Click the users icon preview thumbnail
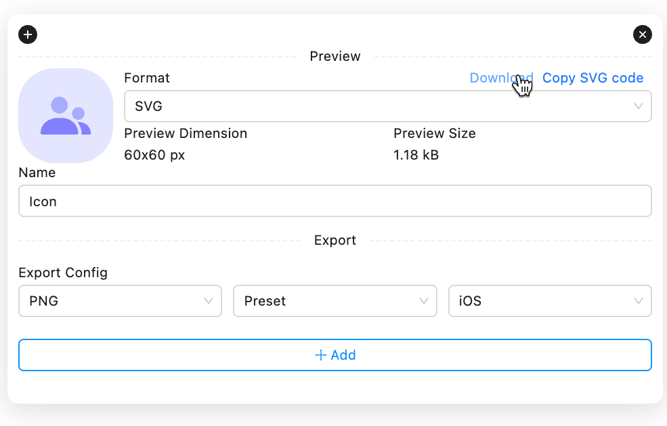The width and height of the screenshot is (667, 426). click(66, 116)
